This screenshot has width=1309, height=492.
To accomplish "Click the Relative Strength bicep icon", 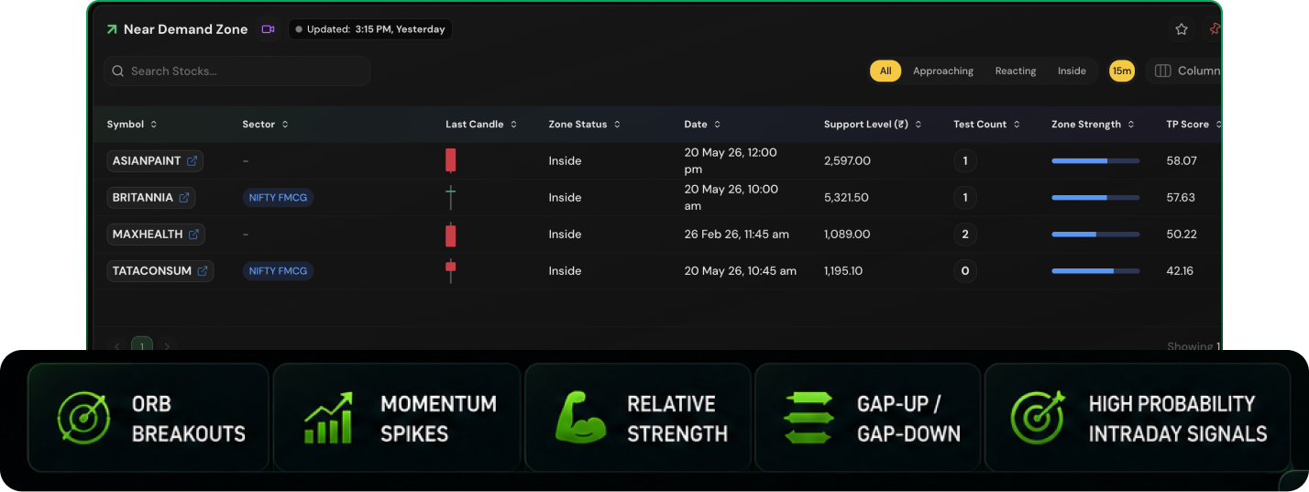I will (x=581, y=418).
